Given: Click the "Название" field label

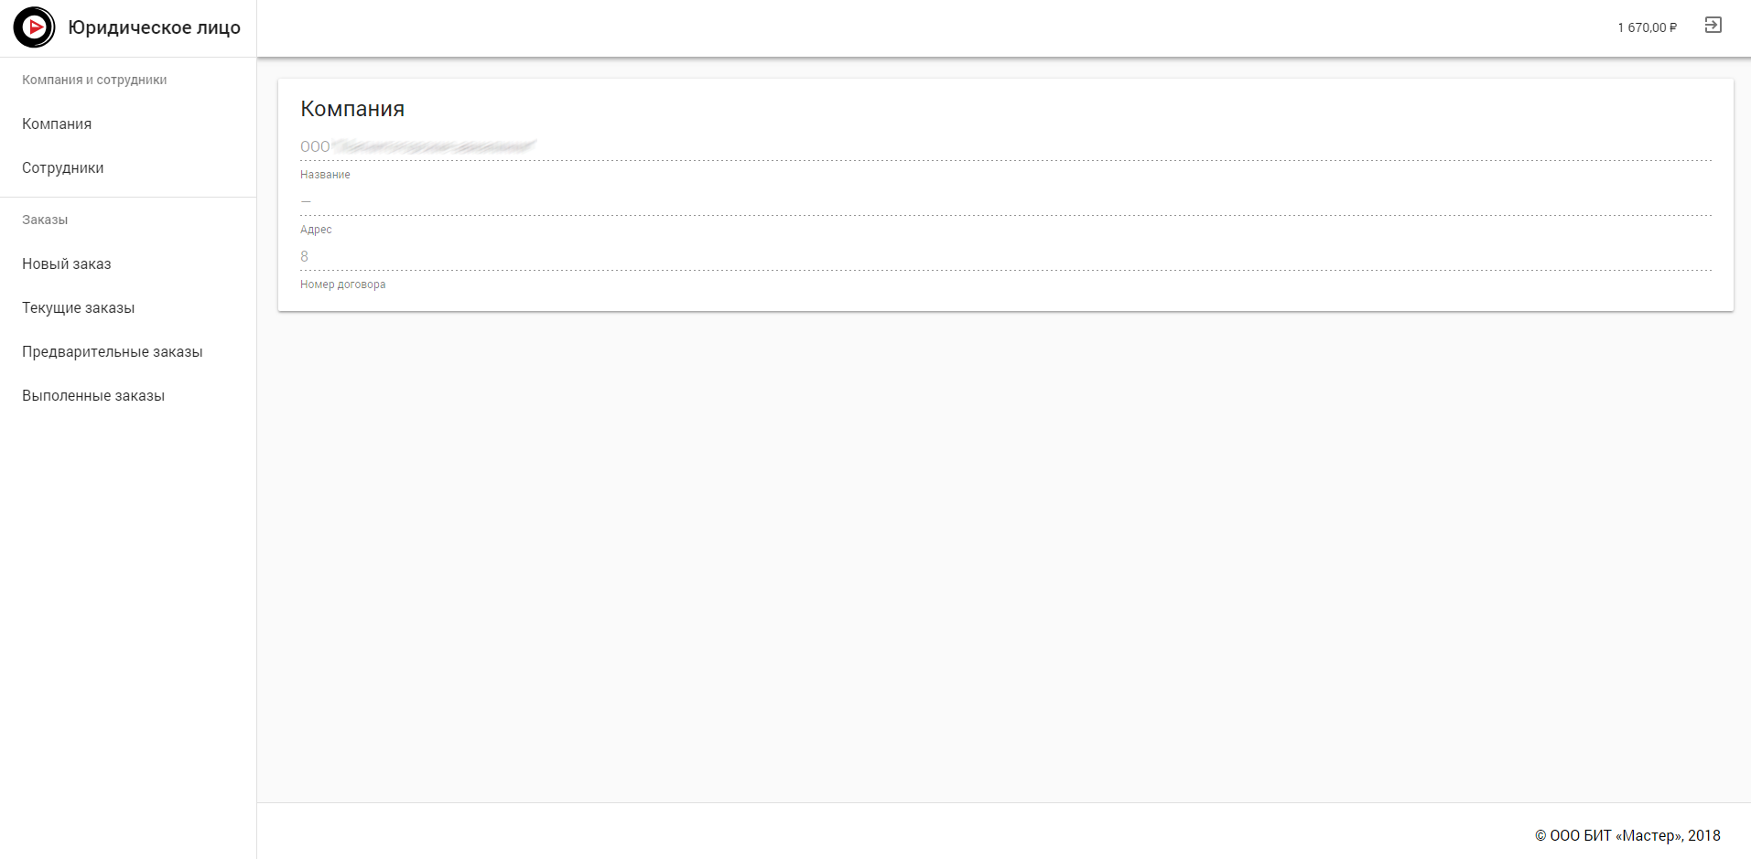Looking at the screenshot, I should tap(325, 175).
